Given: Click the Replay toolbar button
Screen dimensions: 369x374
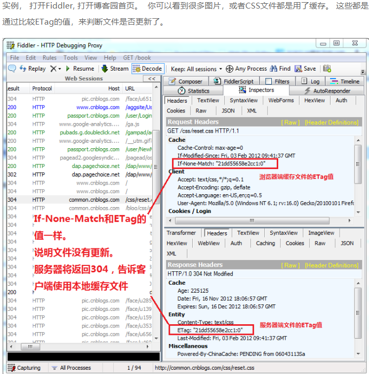Looking at the screenshot, I should (33, 68).
